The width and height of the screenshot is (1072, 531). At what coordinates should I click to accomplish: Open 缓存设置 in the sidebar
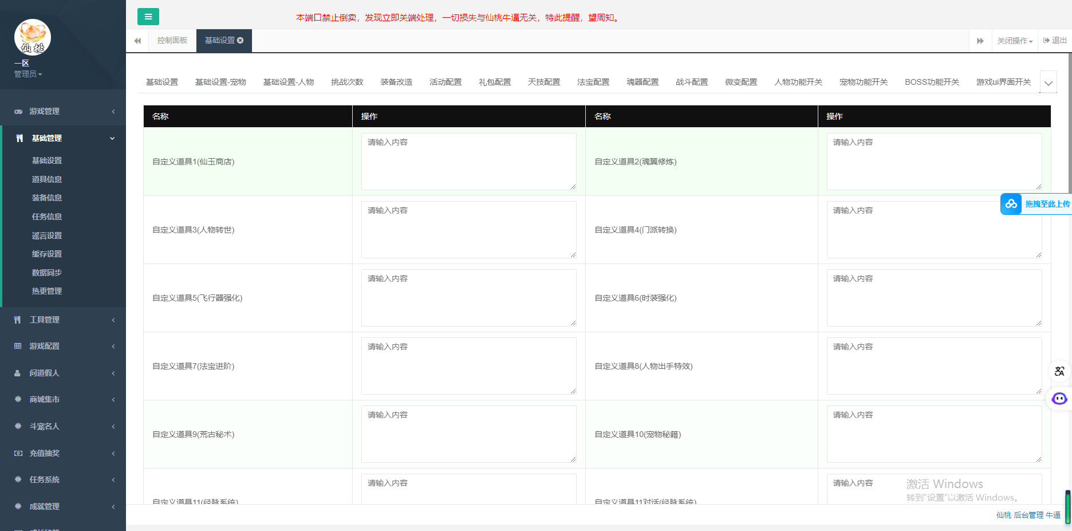coord(47,254)
